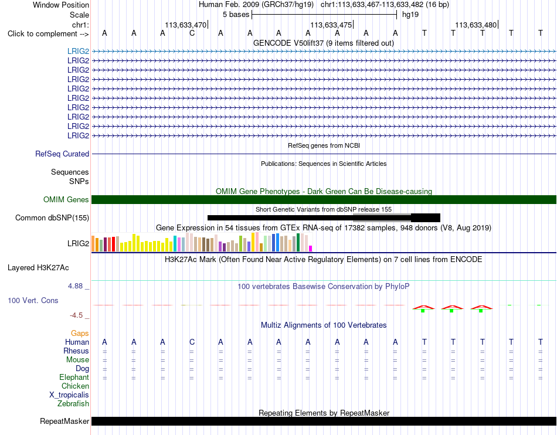Click coordinate label 113,633,475
Image resolution: width=557 pixels, height=435 pixels.
pos(331,25)
